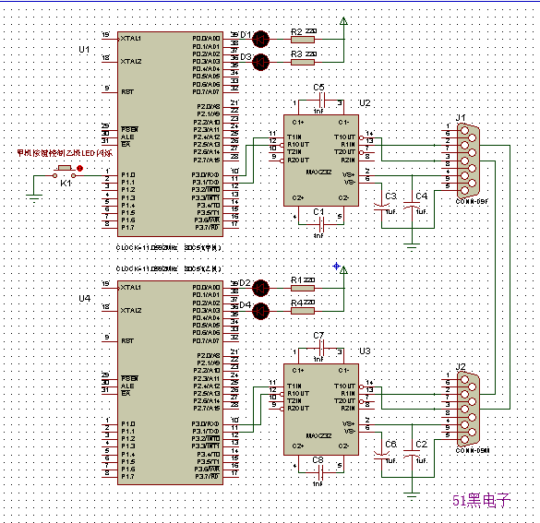The image size is (540, 523).
Task: Click the power terminal above R2
Action: (343, 21)
